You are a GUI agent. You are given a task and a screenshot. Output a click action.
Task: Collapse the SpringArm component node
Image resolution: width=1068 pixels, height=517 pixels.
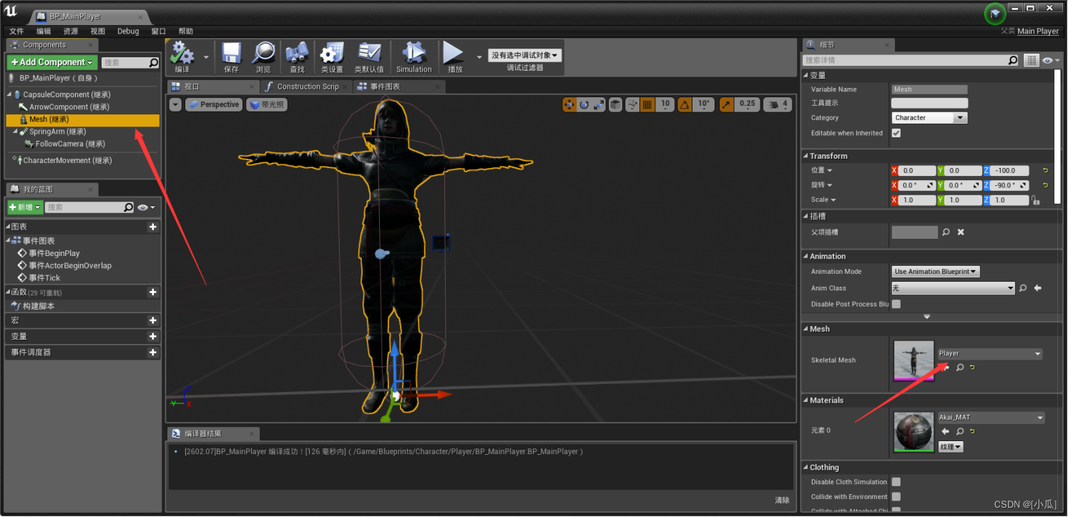pyautogui.click(x=15, y=132)
